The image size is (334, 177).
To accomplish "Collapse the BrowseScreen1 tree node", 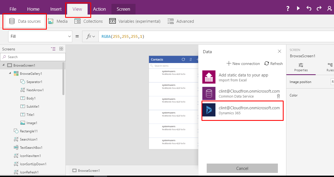I will click(x=4, y=65).
